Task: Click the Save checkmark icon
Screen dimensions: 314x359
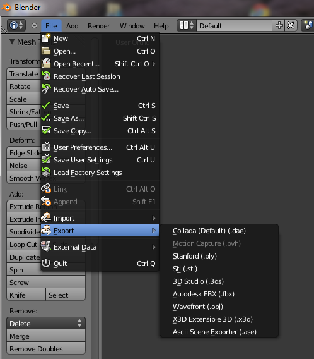Action: [x=46, y=106]
